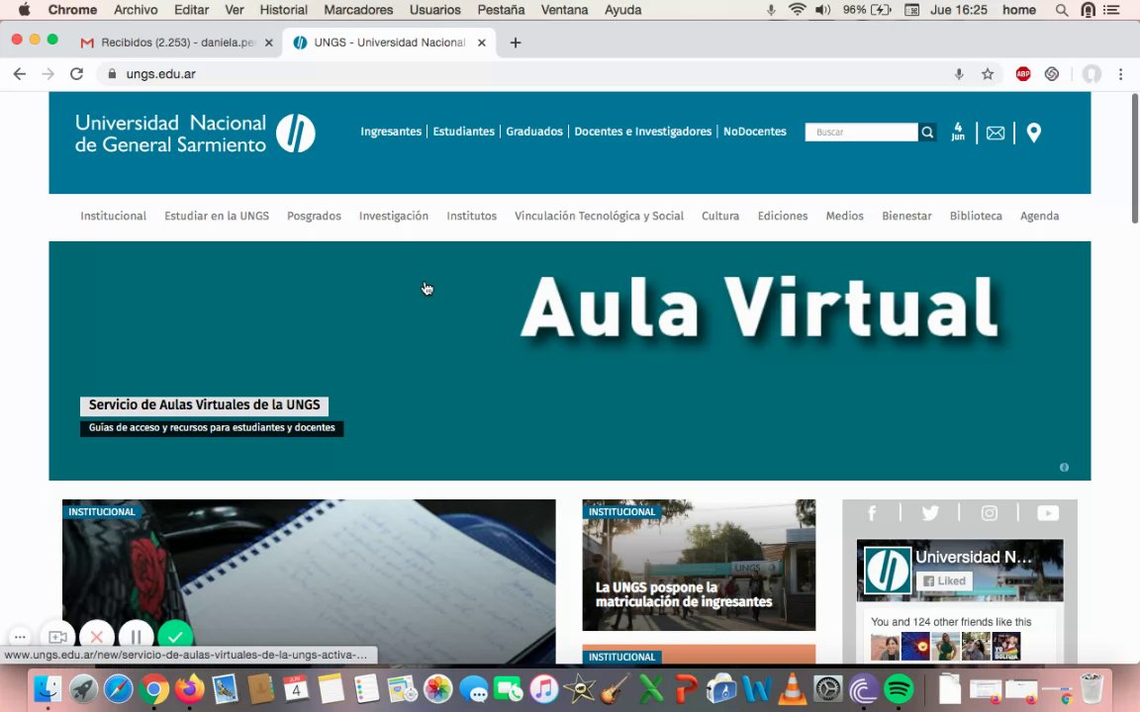Open Estudiar en la UNGS nav menu
This screenshot has height=712, width=1140.
pyautogui.click(x=217, y=216)
